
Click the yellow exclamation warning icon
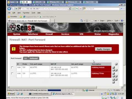click(14, 49)
